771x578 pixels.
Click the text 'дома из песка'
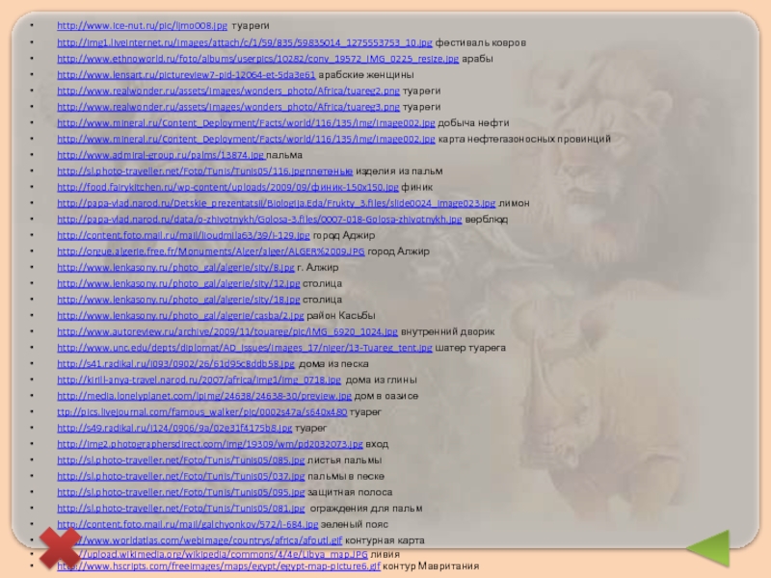pyautogui.click(x=333, y=364)
